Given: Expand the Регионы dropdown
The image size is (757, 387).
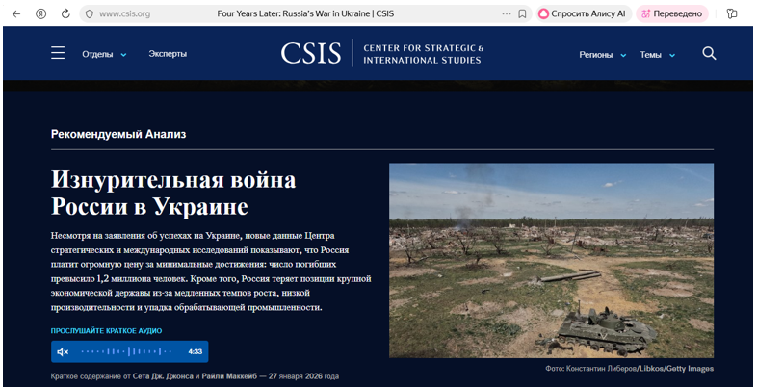Looking at the screenshot, I should (x=602, y=54).
